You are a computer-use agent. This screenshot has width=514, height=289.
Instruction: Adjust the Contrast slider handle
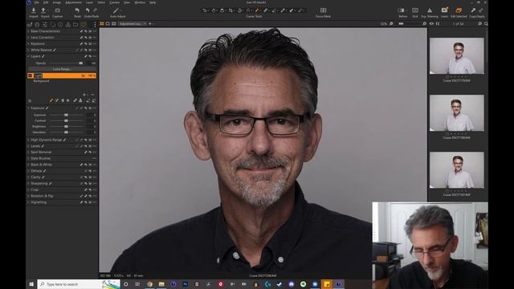[x=66, y=120]
